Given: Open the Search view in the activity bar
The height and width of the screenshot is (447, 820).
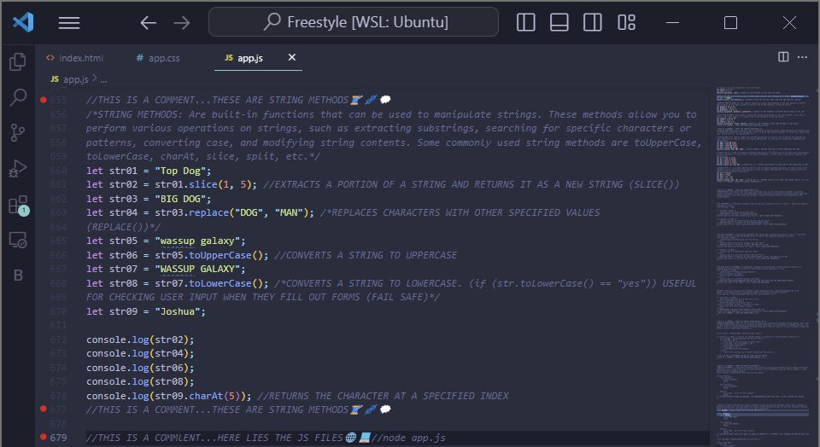Looking at the screenshot, I should pos(18,97).
